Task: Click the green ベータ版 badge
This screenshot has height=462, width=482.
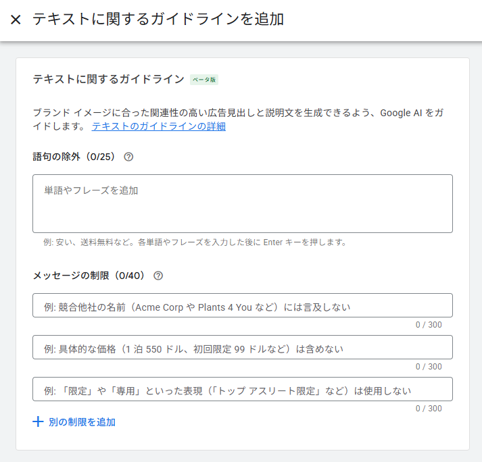Action: (x=204, y=80)
